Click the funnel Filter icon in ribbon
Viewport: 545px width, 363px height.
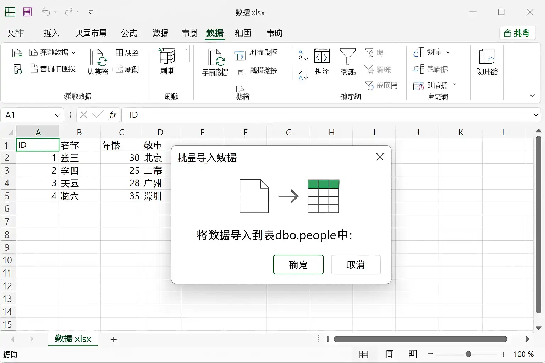click(347, 57)
